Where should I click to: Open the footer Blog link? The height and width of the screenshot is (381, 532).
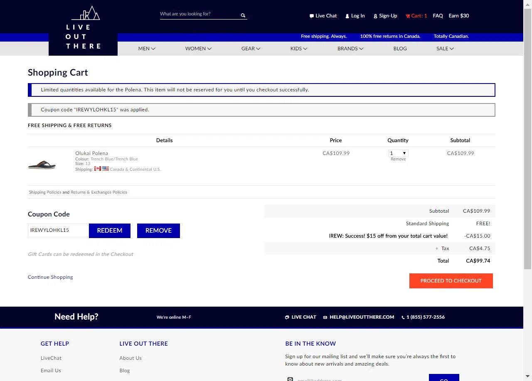[x=125, y=371]
